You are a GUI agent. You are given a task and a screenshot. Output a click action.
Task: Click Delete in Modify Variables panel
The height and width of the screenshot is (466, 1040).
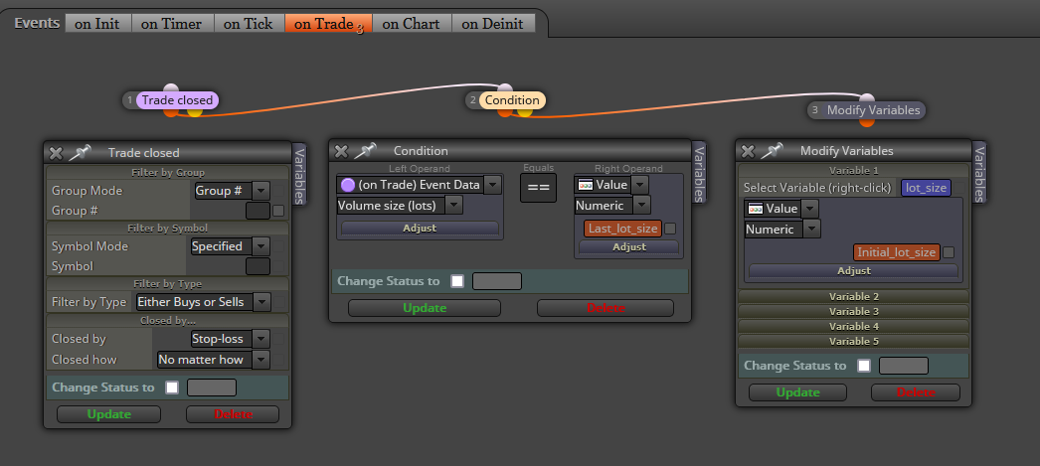[916, 392]
